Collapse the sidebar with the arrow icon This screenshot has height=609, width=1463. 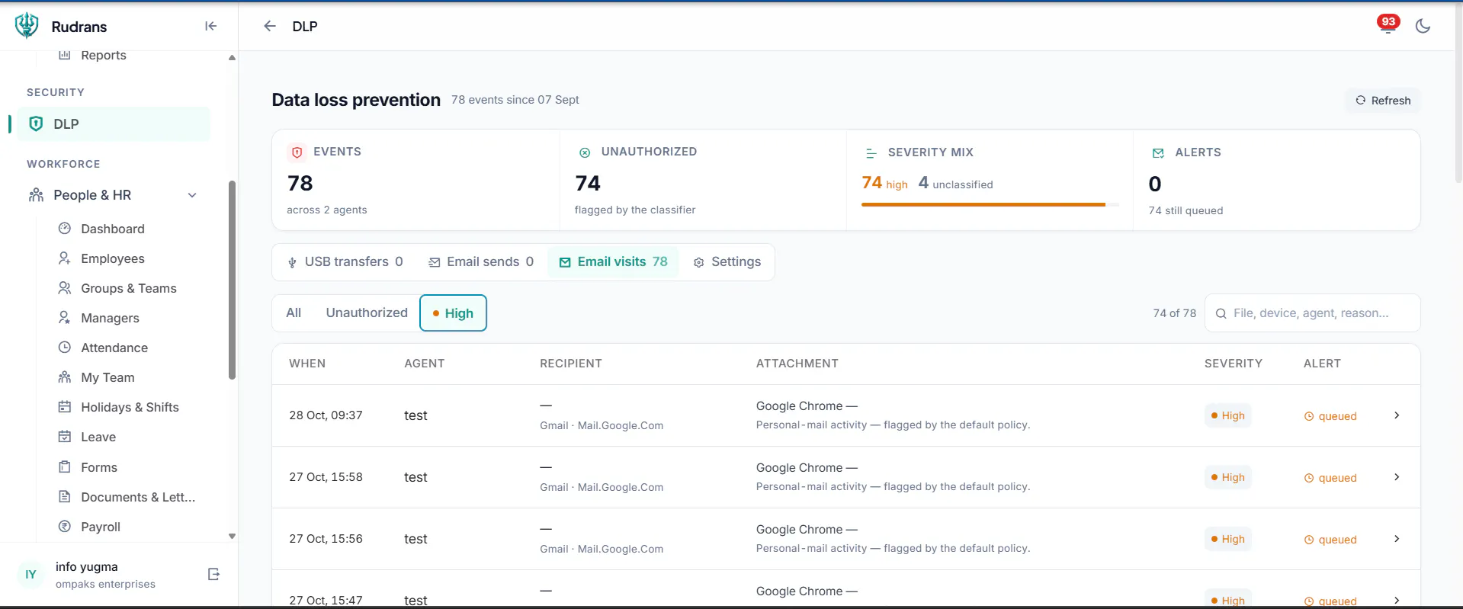[211, 26]
